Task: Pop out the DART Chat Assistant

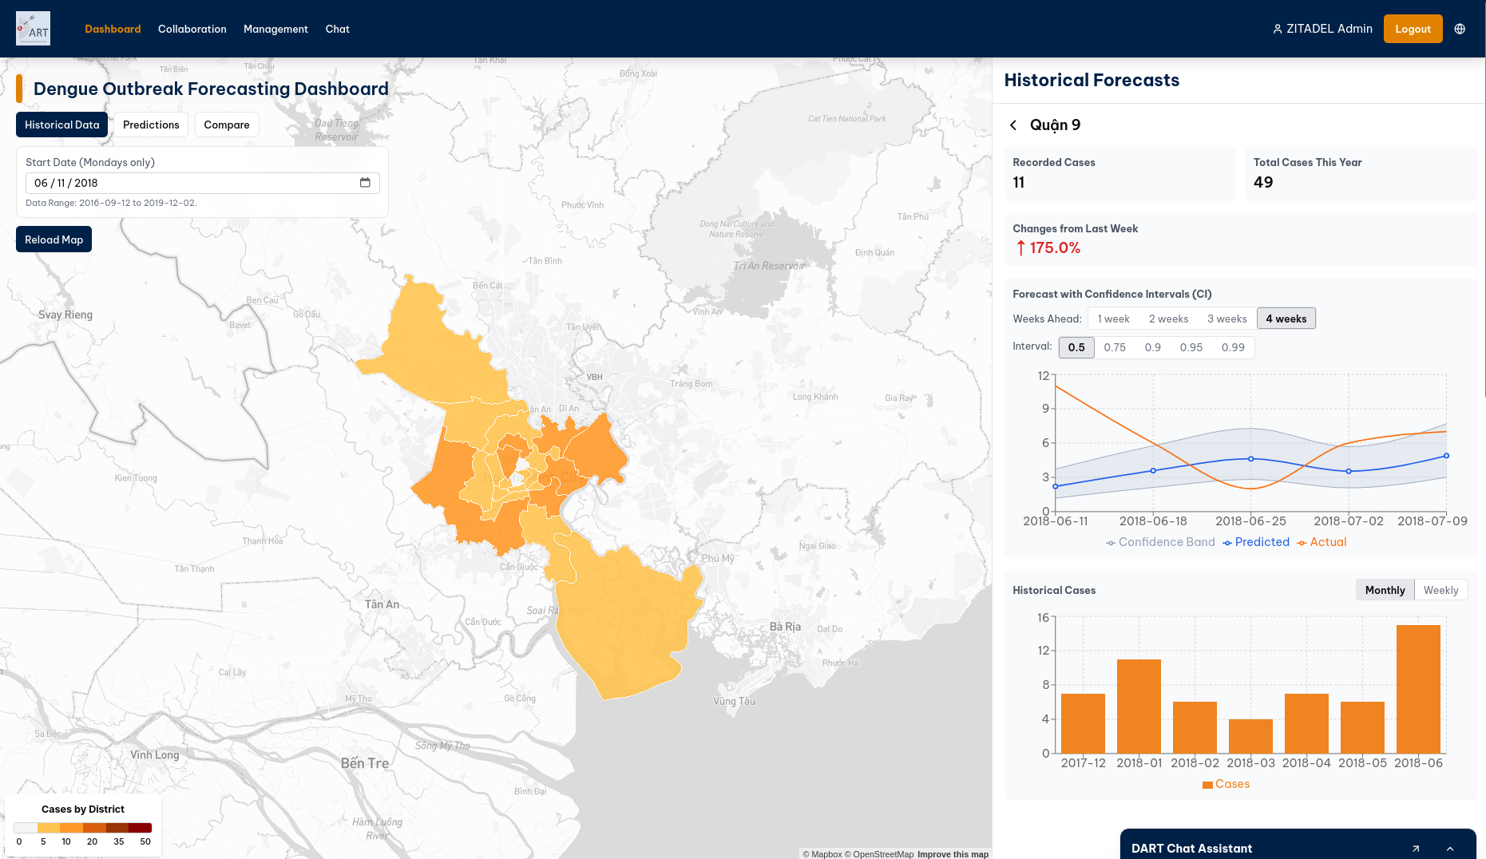Action: point(1416,849)
